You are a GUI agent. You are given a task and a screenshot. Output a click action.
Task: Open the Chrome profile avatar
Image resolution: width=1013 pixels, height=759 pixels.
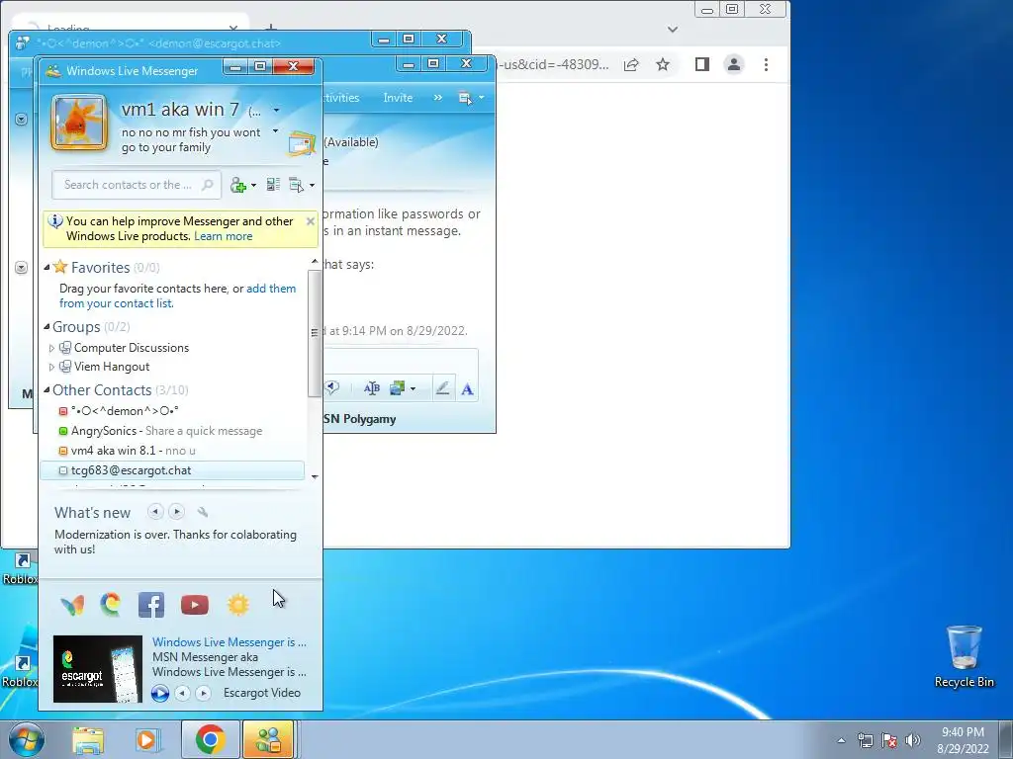tap(734, 64)
